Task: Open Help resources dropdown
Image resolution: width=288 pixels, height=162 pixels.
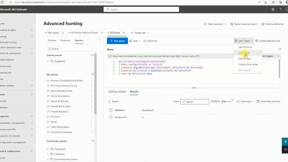Action: click(x=215, y=24)
